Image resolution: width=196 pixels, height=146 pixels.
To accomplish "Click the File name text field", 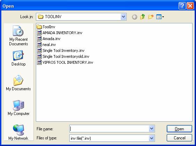I will tap(109, 129).
